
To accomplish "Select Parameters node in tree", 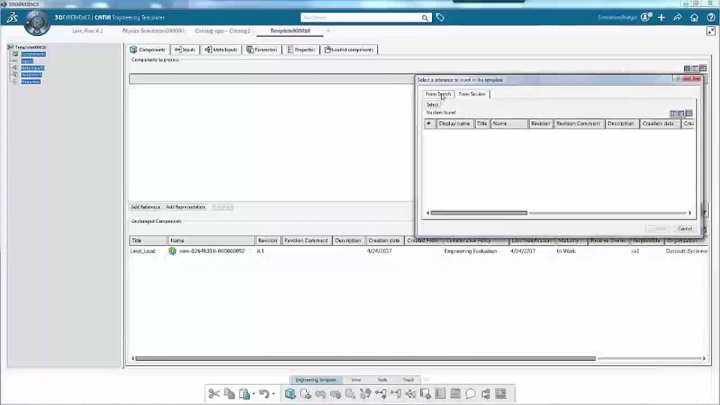I will (31, 75).
